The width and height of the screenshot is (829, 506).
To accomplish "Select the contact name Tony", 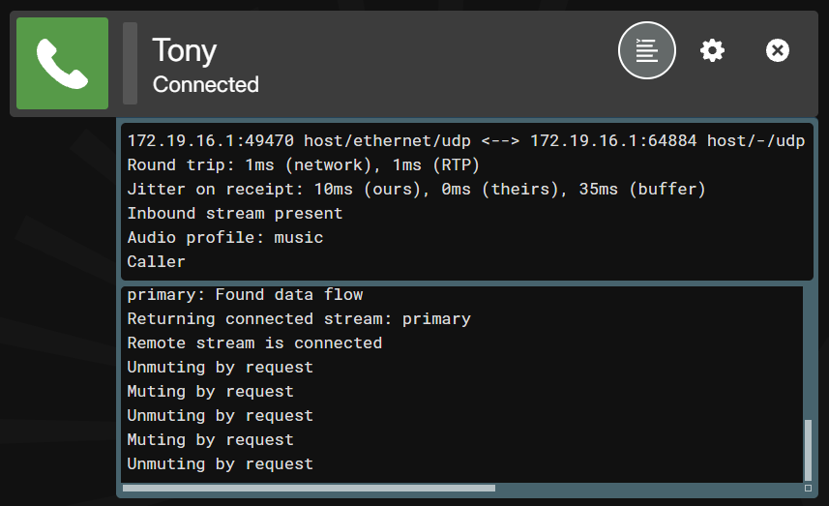I will click(x=185, y=50).
